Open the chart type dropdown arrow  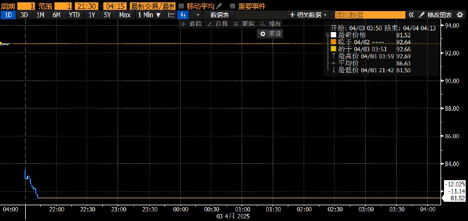(x=197, y=15)
